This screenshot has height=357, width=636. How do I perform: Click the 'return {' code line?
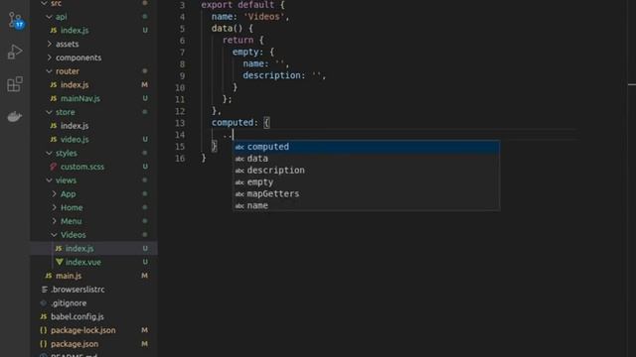pos(242,40)
